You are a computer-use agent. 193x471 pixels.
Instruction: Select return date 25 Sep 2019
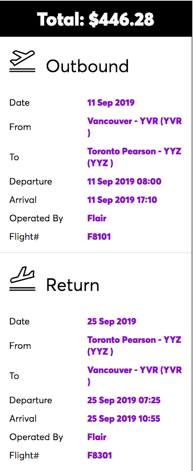(x=112, y=321)
